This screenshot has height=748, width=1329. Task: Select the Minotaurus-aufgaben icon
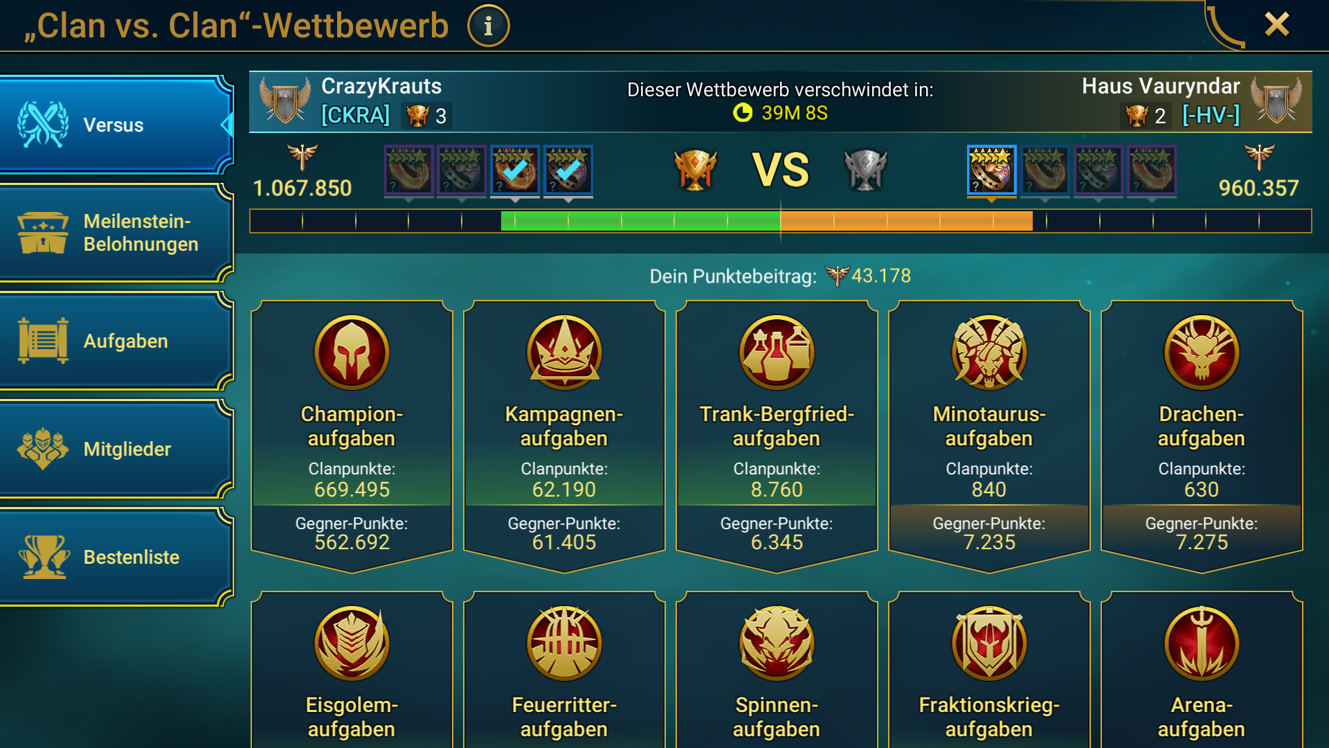pyautogui.click(x=989, y=353)
